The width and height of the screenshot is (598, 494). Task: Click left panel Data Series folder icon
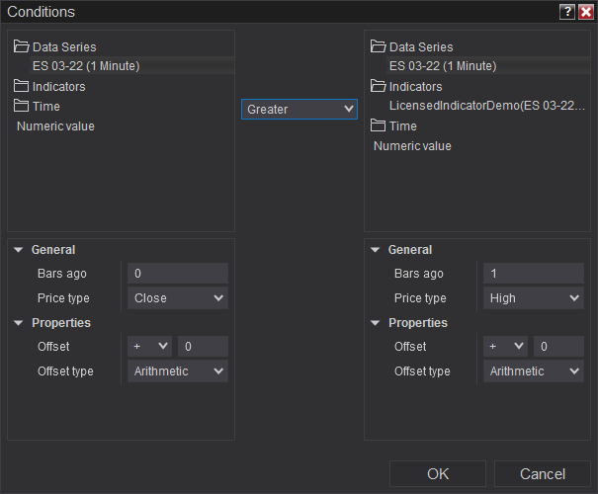22,46
